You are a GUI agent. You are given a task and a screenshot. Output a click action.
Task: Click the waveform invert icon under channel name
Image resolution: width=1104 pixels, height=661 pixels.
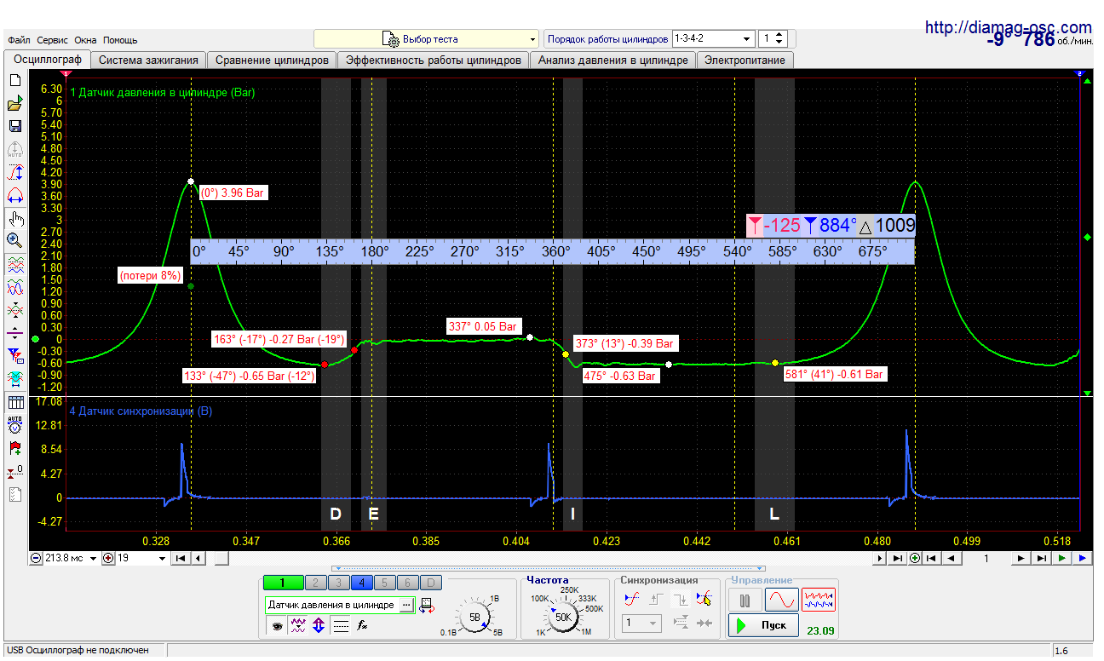tap(298, 625)
